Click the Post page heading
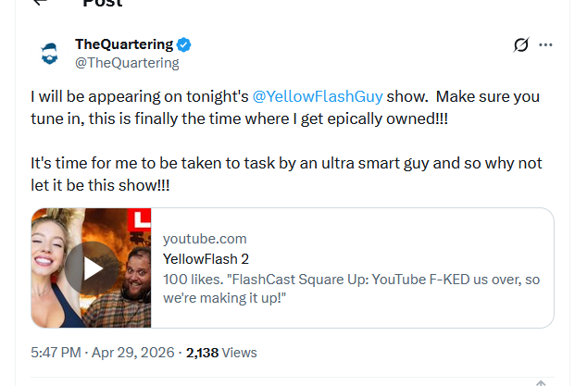 [102, 3]
